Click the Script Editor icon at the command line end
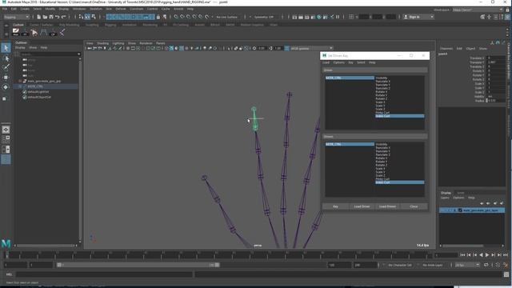Viewport: 512px width, 288px height. 506,274
